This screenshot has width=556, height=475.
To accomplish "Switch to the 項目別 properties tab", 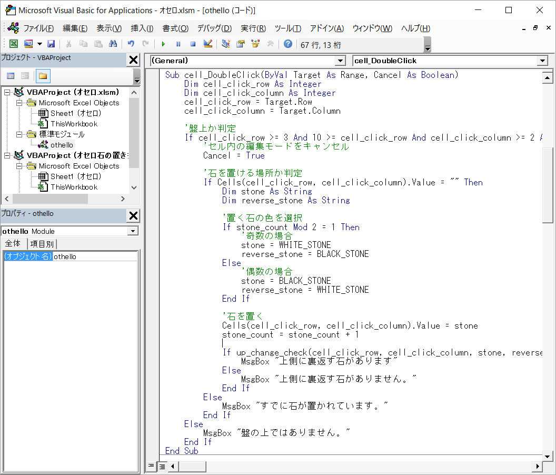I will point(42,244).
